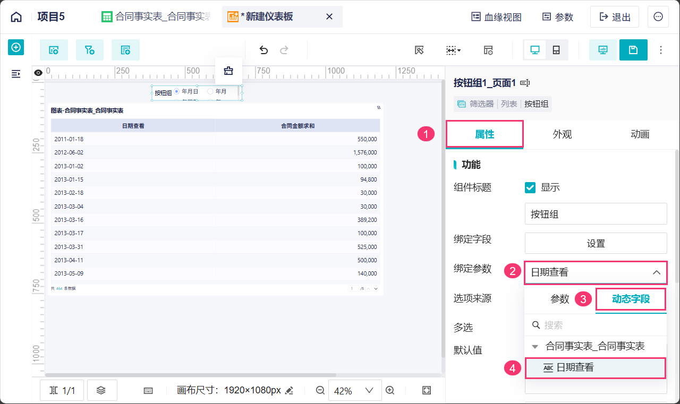The height and width of the screenshot is (404, 680).
Task: Select the 动态字段 tab in dropdown
Action: (x=631, y=299)
